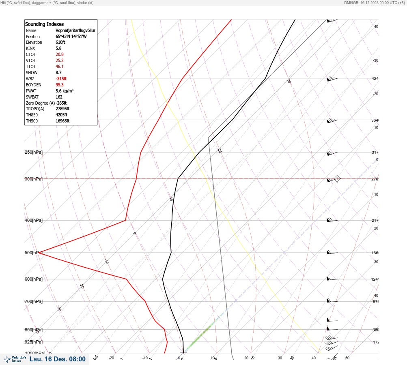Click the SHOW value '8.7'
This screenshot has width=407, height=365.
(x=59, y=73)
